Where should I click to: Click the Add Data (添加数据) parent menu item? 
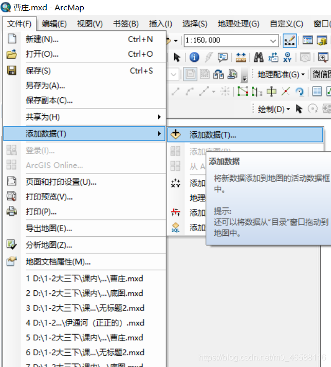(x=84, y=134)
